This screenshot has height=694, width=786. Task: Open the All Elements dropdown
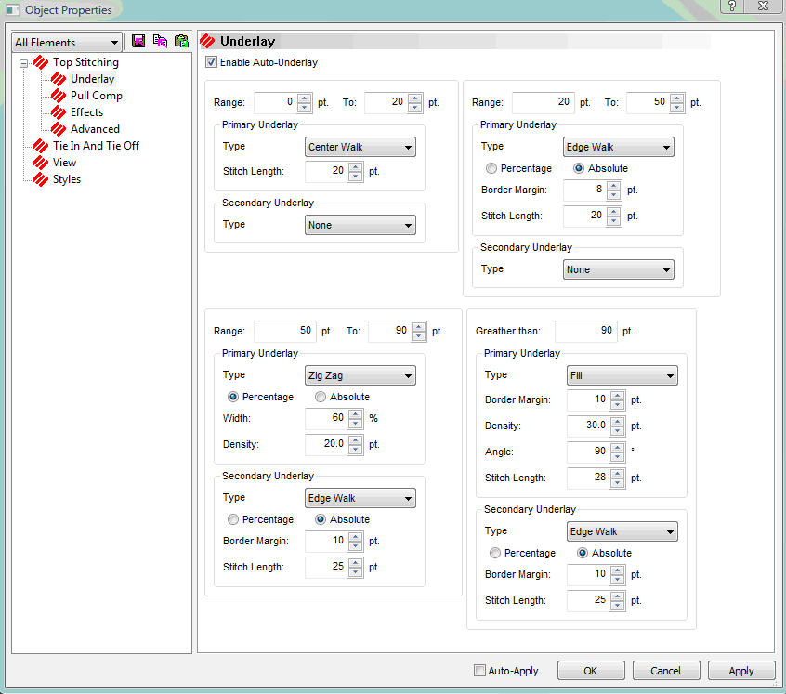coord(67,42)
